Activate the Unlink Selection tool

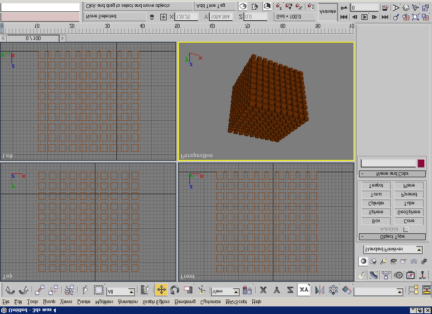(x=53, y=290)
